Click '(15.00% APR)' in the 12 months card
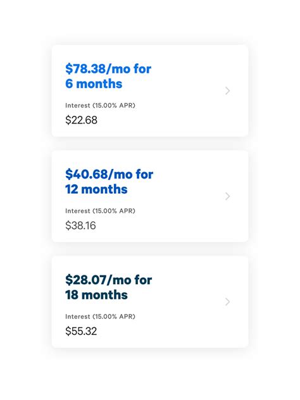The height and width of the screenshot is (400, 300). click(x=114, y=211)
